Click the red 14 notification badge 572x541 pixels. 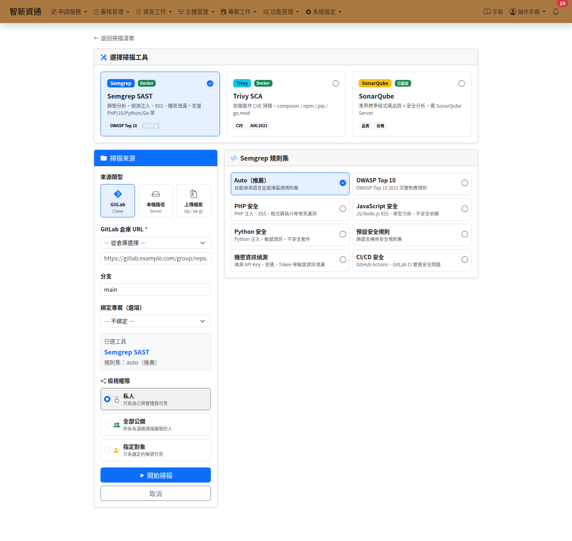point(562,4)
